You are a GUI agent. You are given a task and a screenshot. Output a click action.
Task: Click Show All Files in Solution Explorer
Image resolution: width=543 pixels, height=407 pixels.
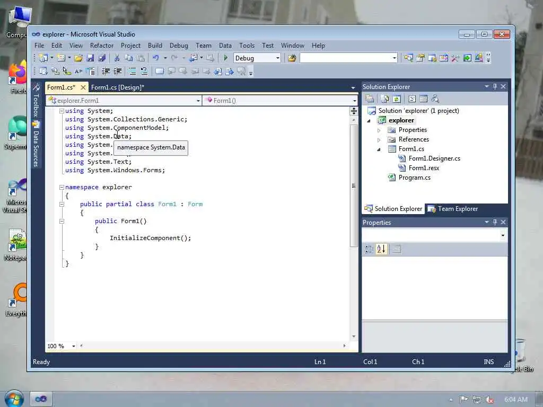click(385, 99)
